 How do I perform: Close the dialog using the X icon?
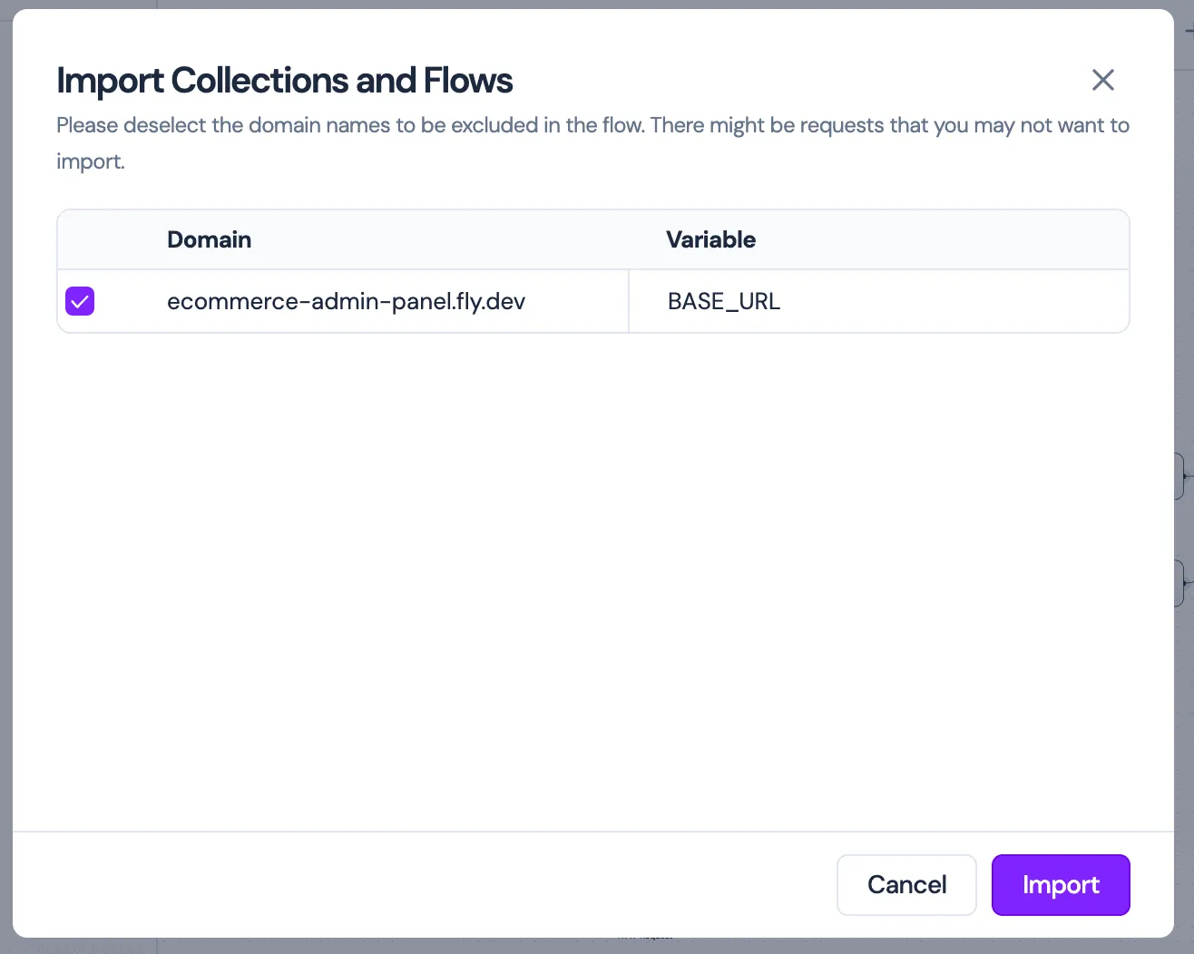coord(1102,80)
